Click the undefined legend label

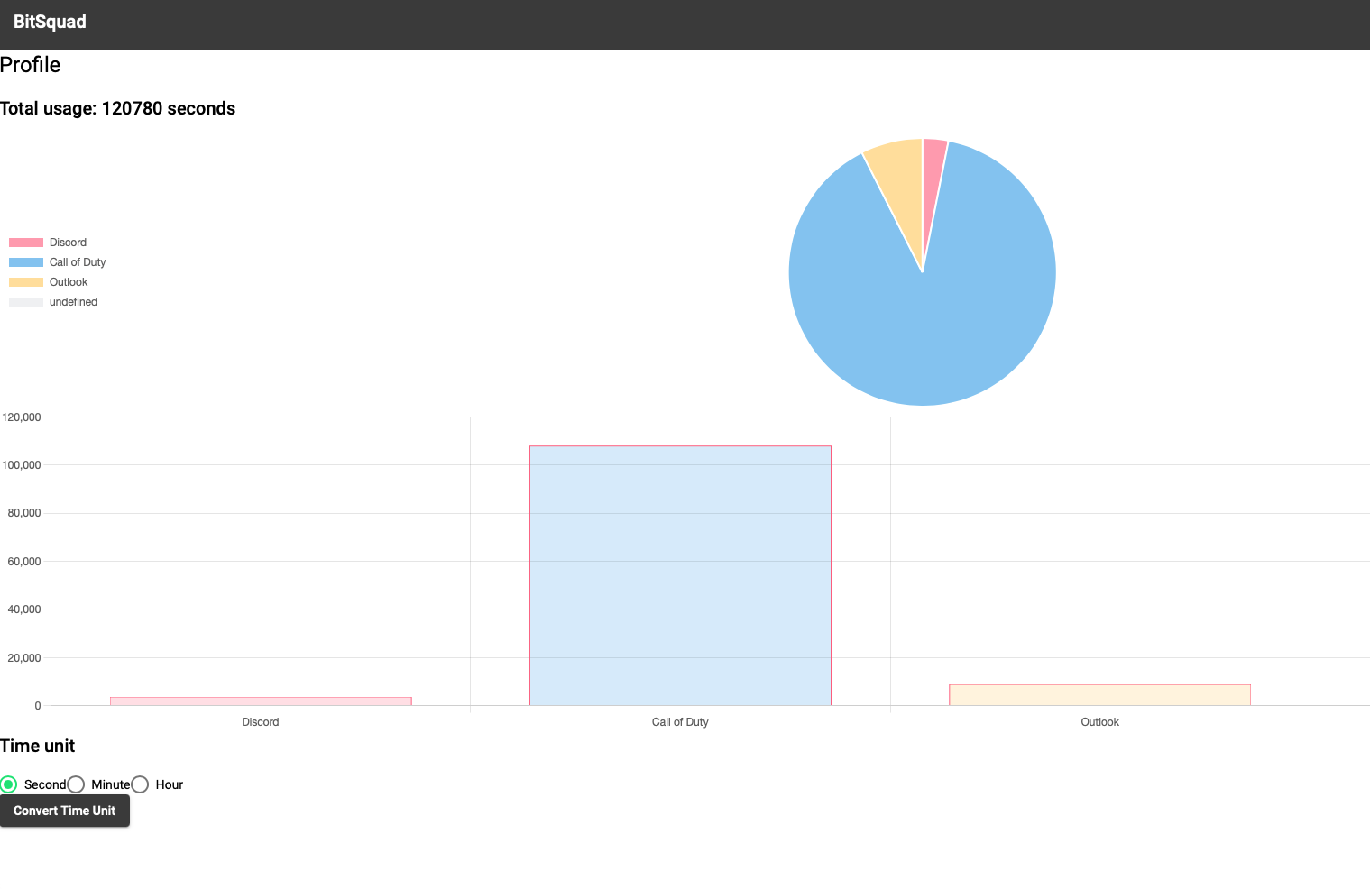(73, 302)
